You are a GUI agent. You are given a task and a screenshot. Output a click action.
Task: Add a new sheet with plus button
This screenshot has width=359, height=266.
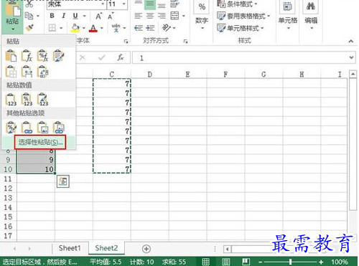(146, 249)
